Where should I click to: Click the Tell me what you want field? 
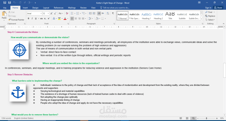coord(115,8)
